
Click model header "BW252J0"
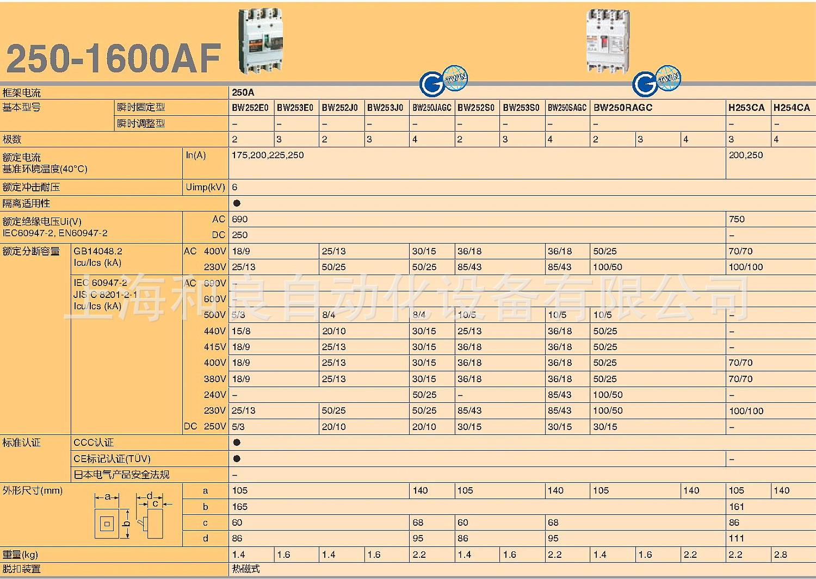[x=340, y=108]
